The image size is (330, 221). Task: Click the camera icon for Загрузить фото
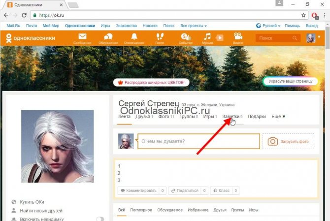coord(272,141)
